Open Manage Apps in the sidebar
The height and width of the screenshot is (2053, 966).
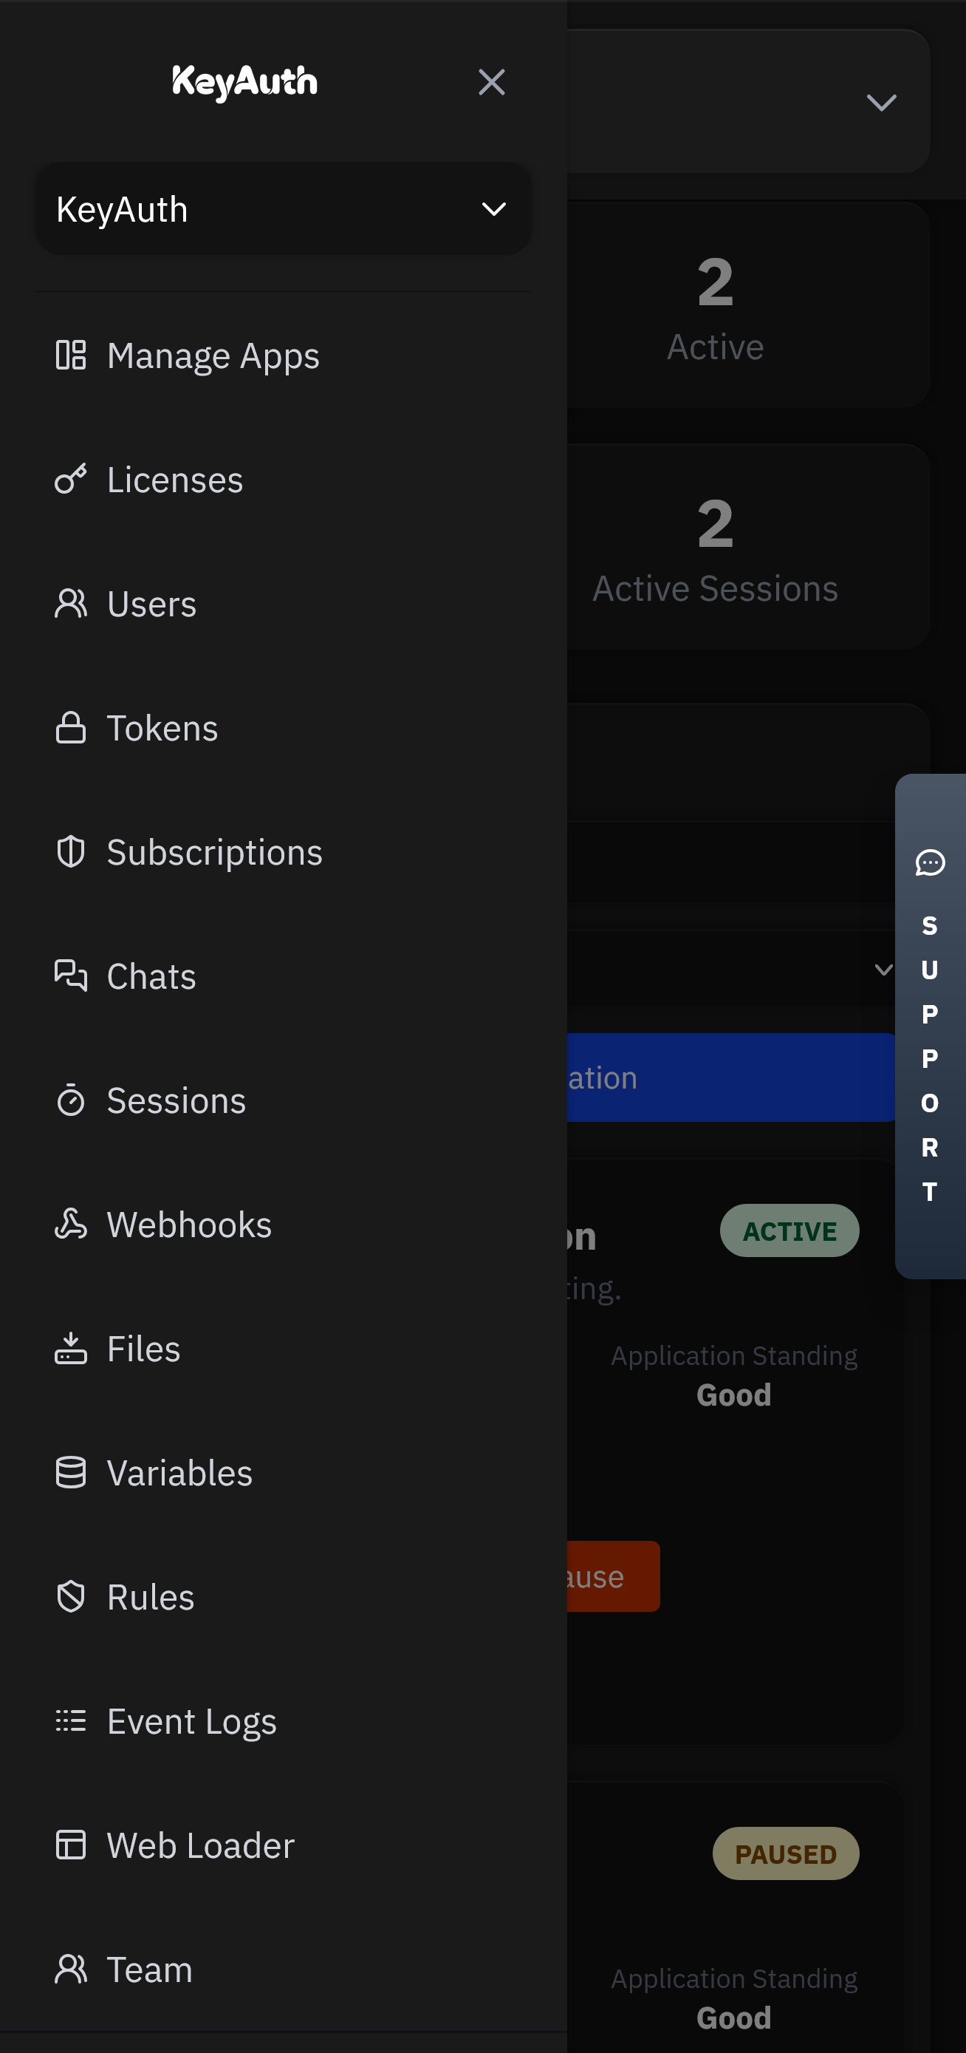[x=213, y=355]
